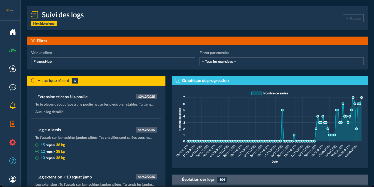Image resolution: width=374 pixels, height=187 pixels.
Task: Open the home icon in sidebar
Action: click(x=13, y=32)
